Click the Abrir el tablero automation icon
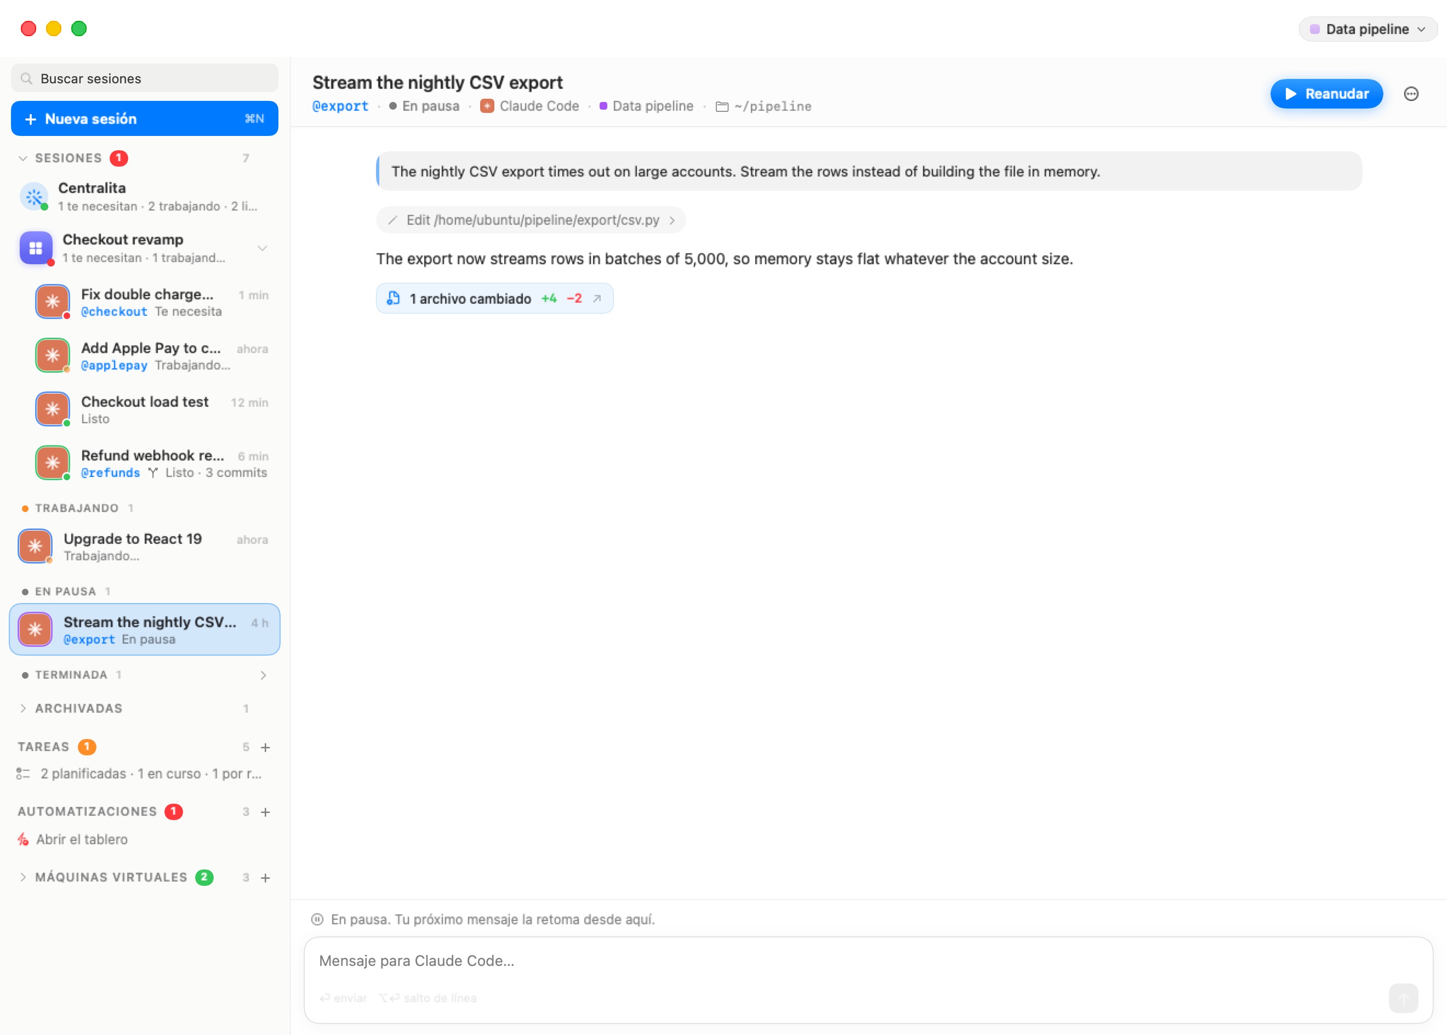This screenshot has width=1447, height=1035. pos(23,839)
